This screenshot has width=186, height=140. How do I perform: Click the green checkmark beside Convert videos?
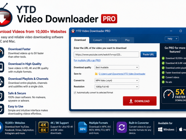point(163,77)
